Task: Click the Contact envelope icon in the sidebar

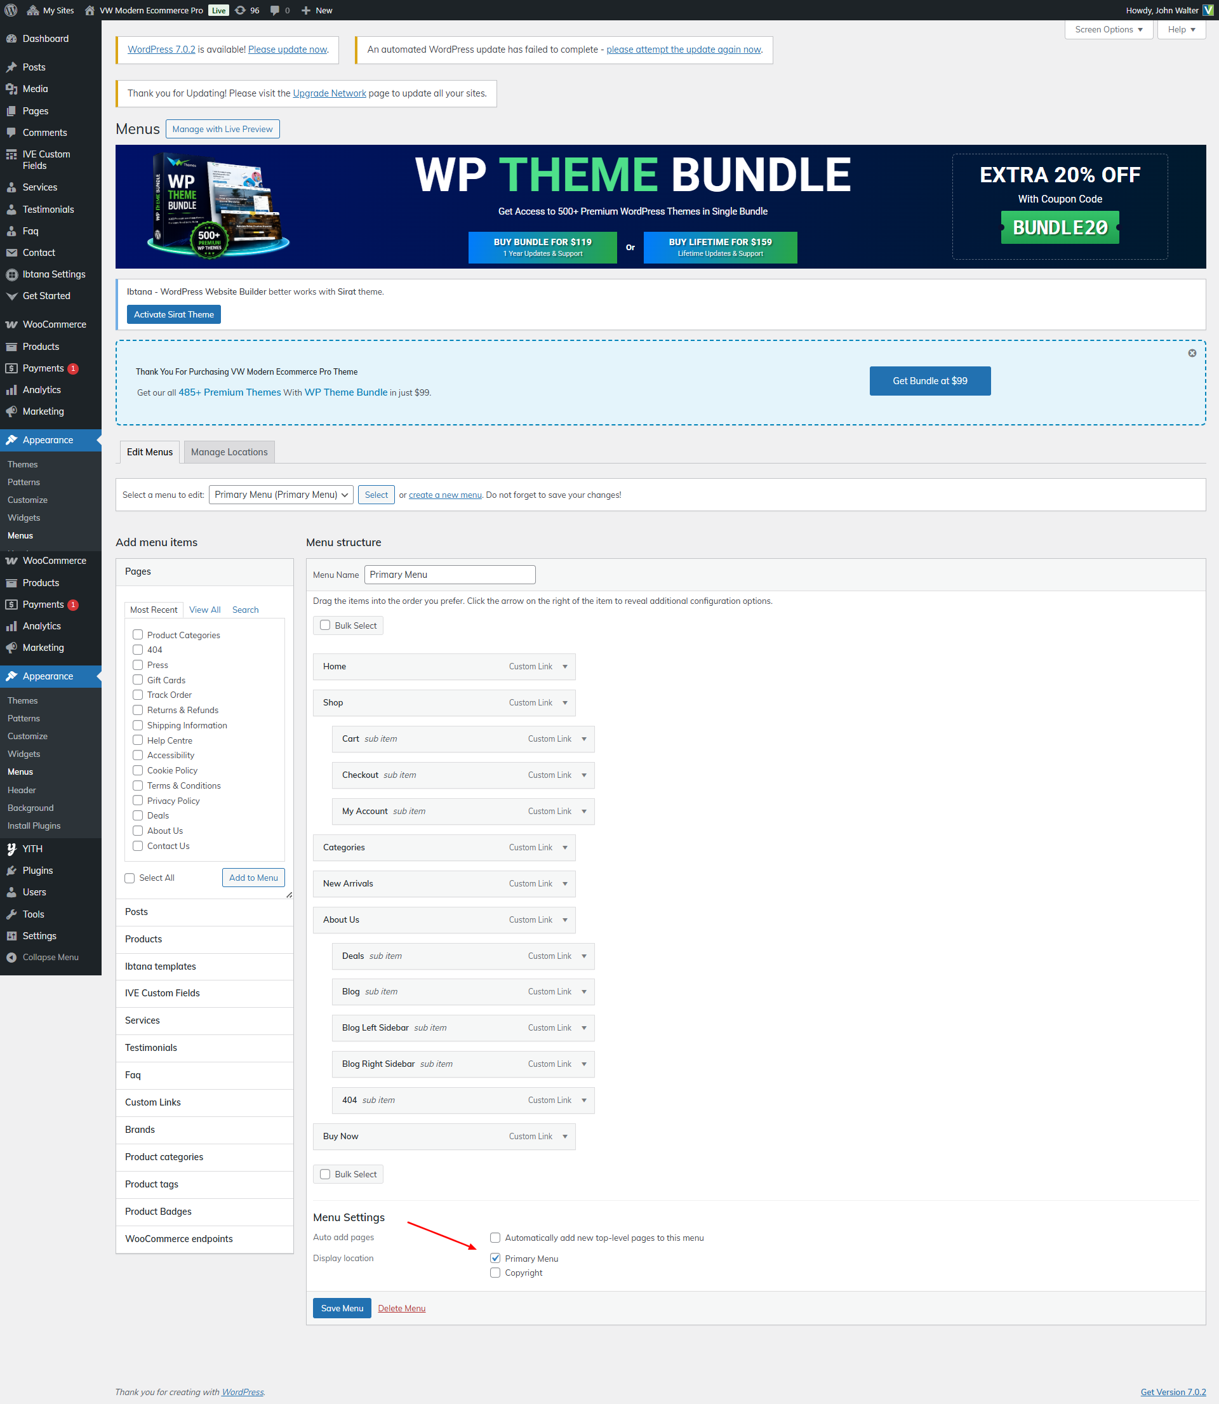Action: pos(11,252)
